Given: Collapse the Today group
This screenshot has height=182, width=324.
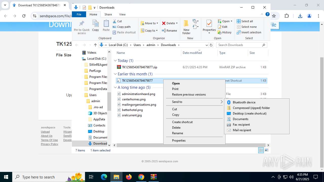Looking at the screenshot, I should coord(115,61).
